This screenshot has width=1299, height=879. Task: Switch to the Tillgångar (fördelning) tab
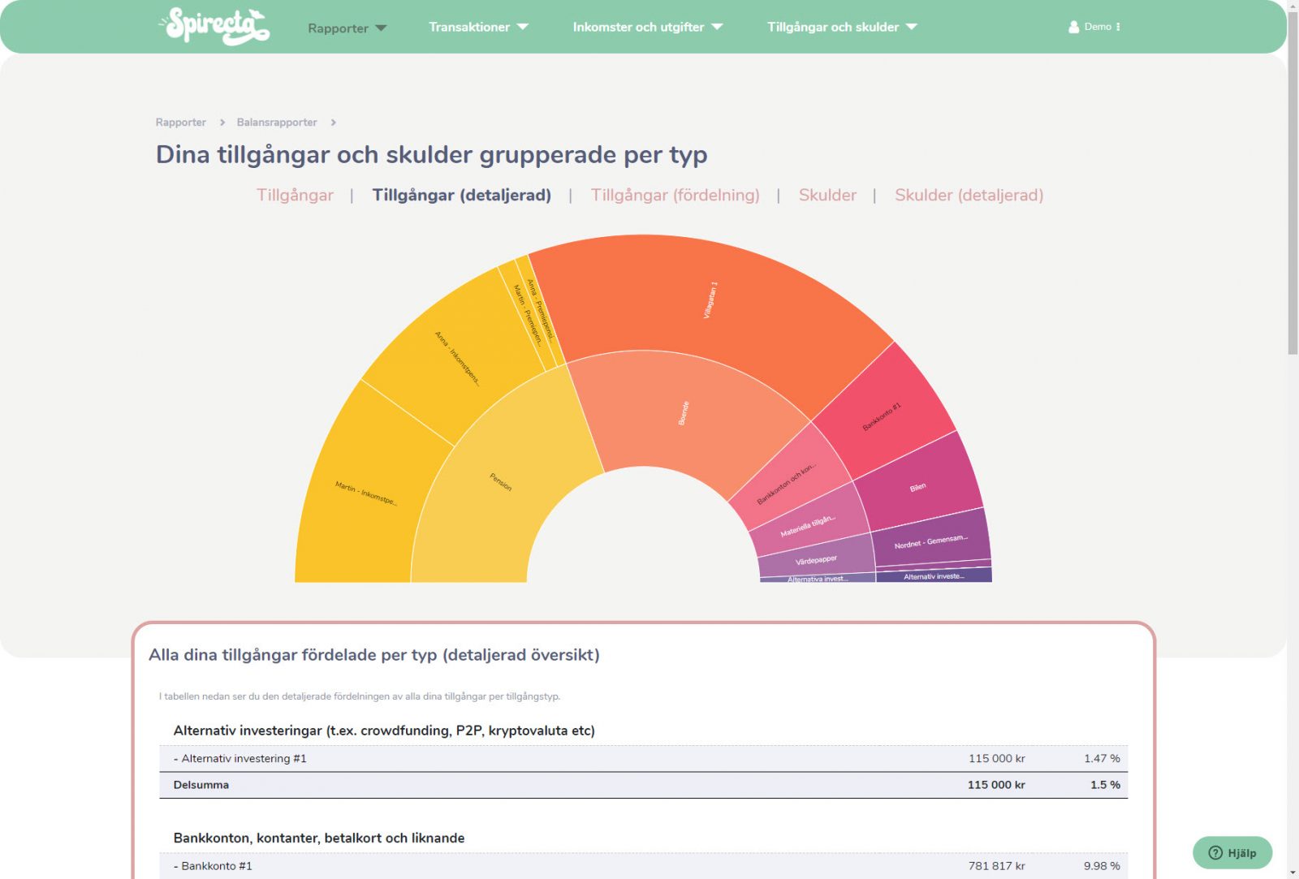pos(676,195)
